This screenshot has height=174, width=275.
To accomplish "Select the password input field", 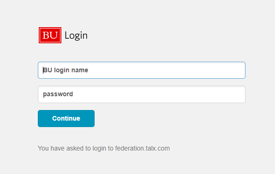I will (142, 94).
